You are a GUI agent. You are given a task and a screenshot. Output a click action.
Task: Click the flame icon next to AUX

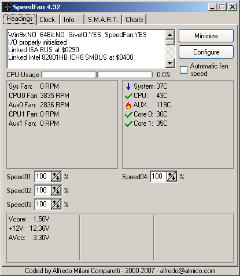tap(128, 105)
